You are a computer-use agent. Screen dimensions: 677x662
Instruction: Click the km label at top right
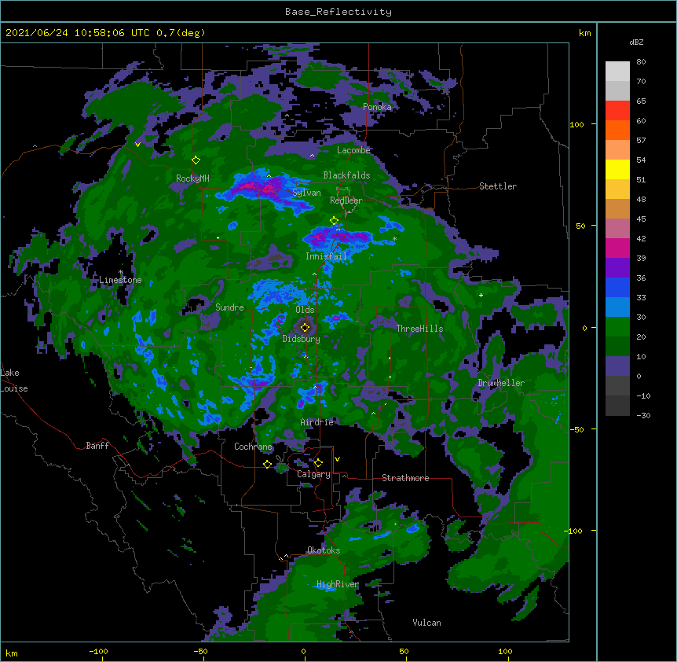(584, 33)
